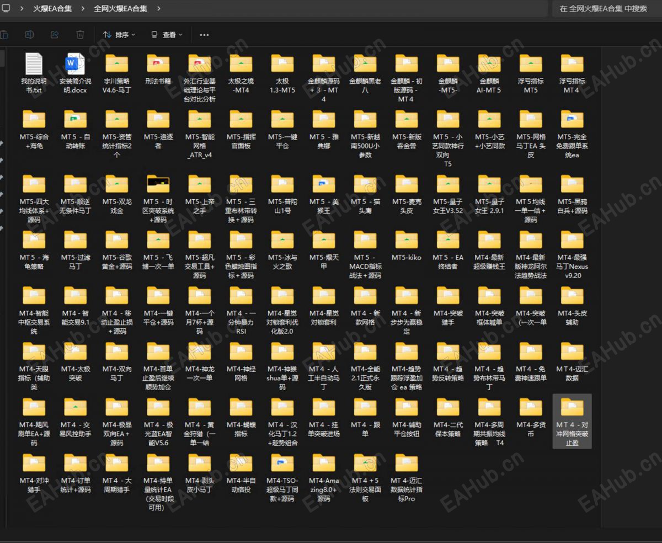Select the MT5-猫头鹰 folder
Viewport: 662px width, 543px height.
365,194
